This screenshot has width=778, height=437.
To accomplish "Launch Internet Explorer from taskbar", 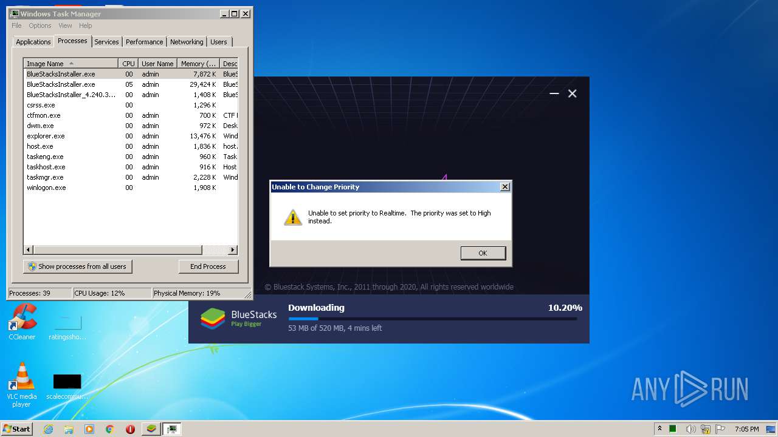I will pos(49,429).
